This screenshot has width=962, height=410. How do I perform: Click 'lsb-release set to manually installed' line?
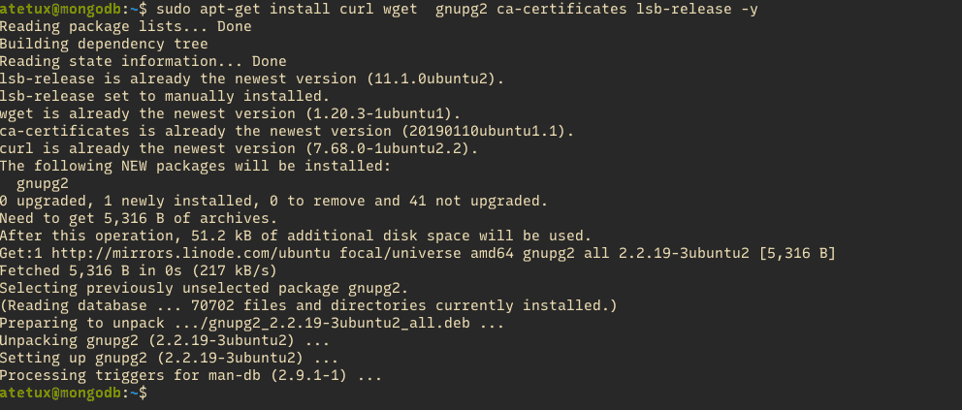[x=165, y=96]
